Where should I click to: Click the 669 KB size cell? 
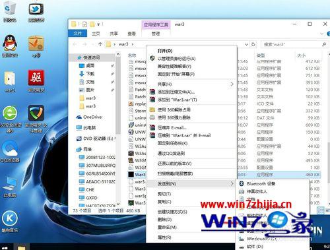(312, 125)
